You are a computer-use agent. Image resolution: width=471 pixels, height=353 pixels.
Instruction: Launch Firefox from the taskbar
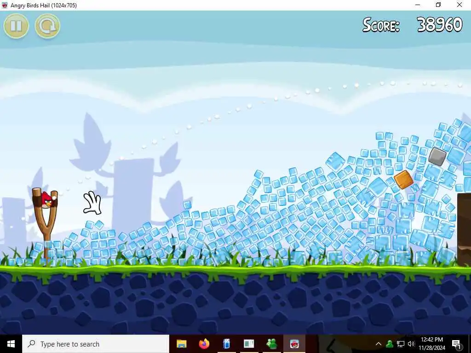[x=204, y=344]
